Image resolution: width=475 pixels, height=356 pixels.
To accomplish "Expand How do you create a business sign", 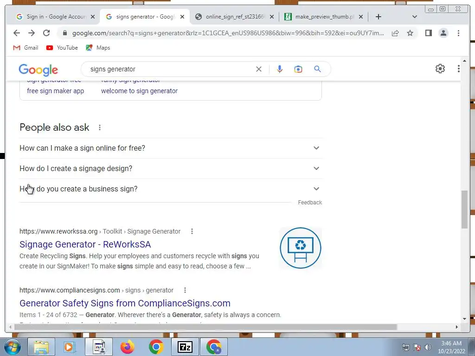I will click(x=171, y=189).
